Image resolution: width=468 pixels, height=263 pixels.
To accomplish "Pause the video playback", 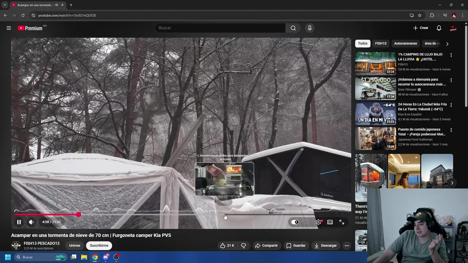I will pos(19,222).
